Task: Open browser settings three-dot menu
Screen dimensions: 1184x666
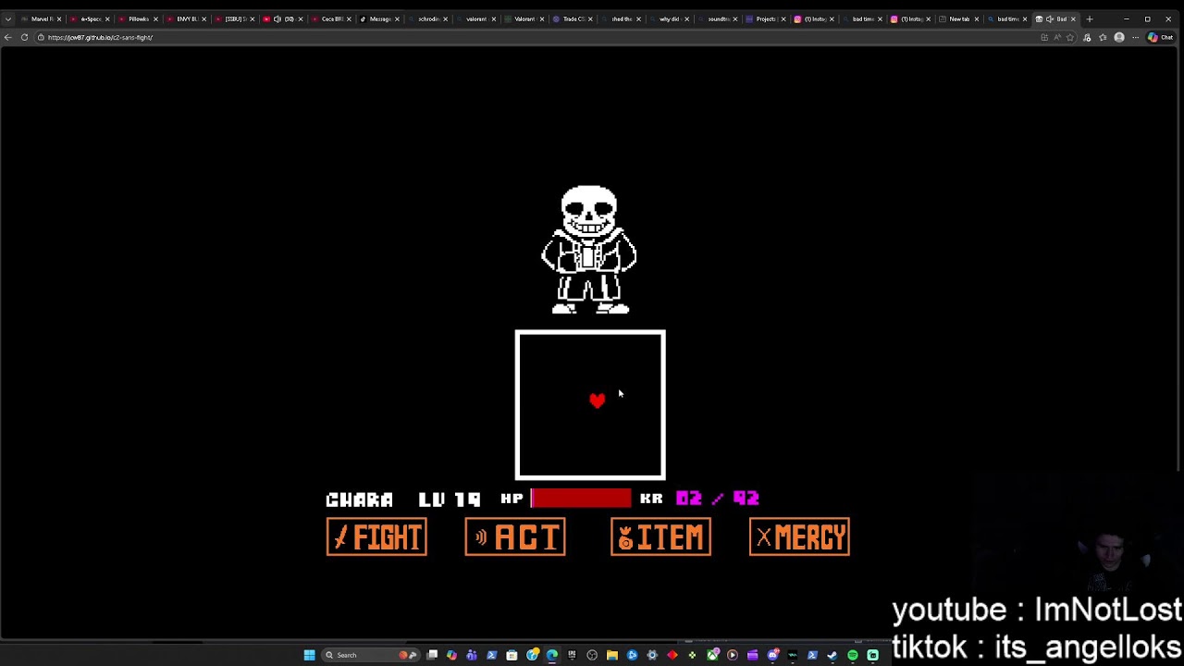Action: (1135, 37)
